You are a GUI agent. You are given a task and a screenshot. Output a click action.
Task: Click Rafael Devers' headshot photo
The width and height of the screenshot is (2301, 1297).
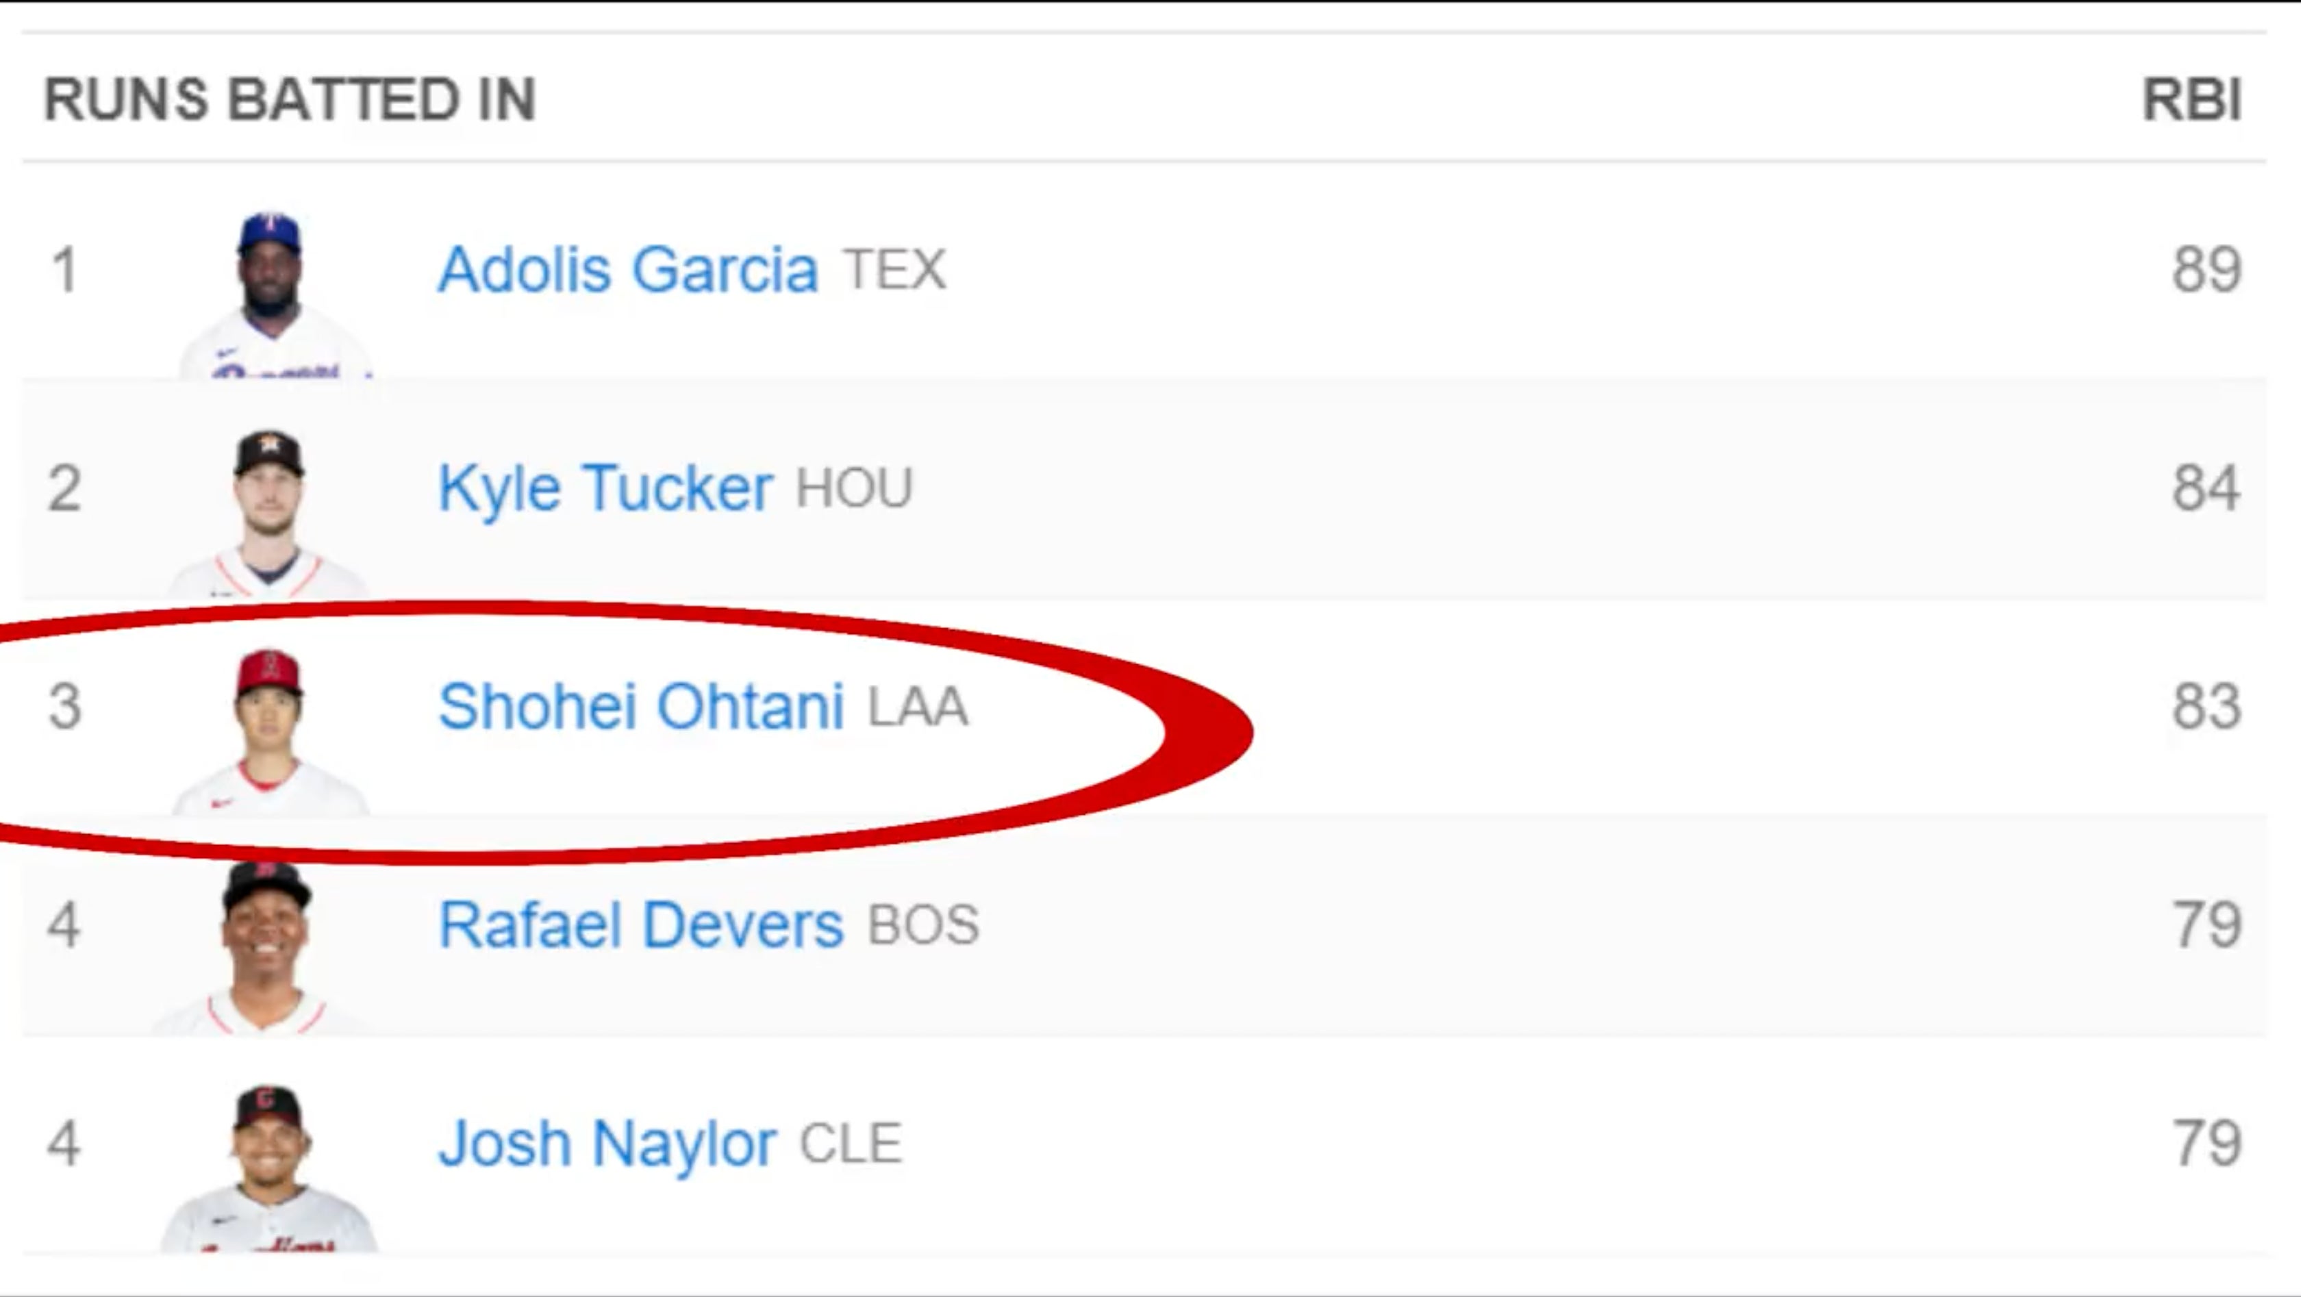pos(266,948)
